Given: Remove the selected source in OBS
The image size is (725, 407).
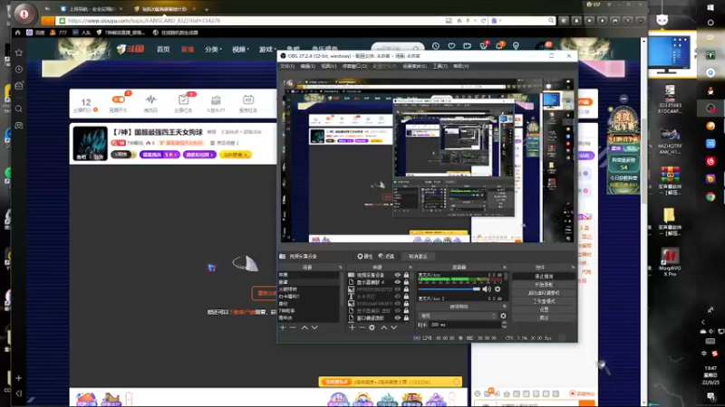Looking at the screenshot, I should pos(362,327).
